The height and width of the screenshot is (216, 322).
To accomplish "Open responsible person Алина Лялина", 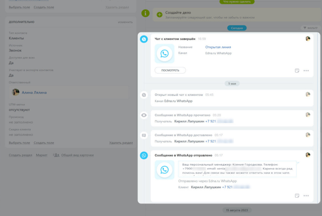I will point(34,92).
